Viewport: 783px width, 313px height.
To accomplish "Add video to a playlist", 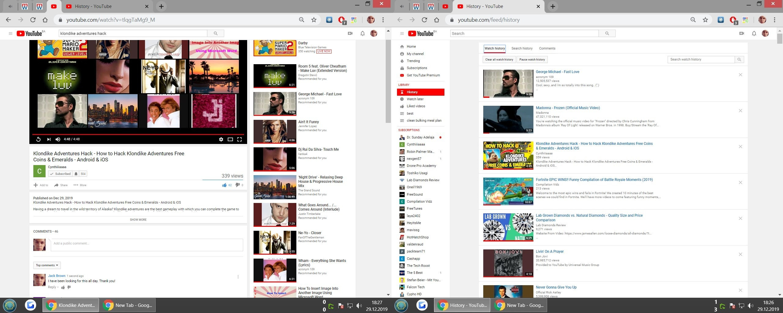I will click(41, 185).
